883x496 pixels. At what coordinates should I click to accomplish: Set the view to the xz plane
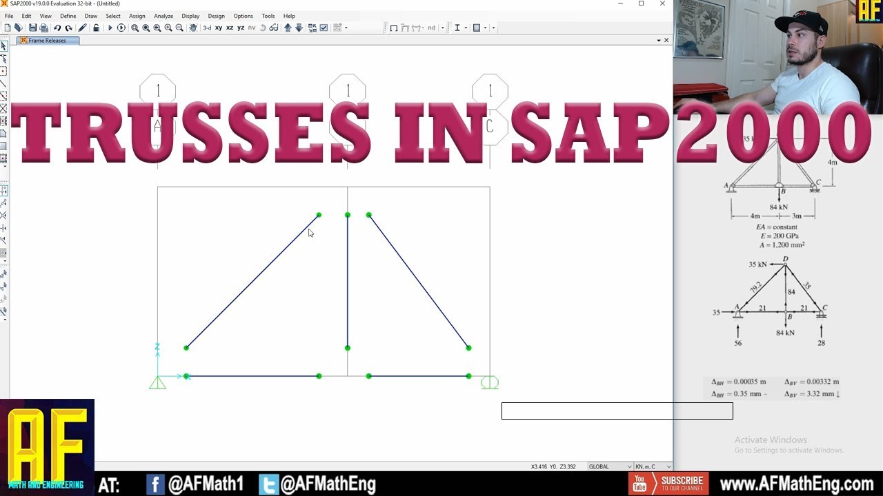[x=230, y=28]
